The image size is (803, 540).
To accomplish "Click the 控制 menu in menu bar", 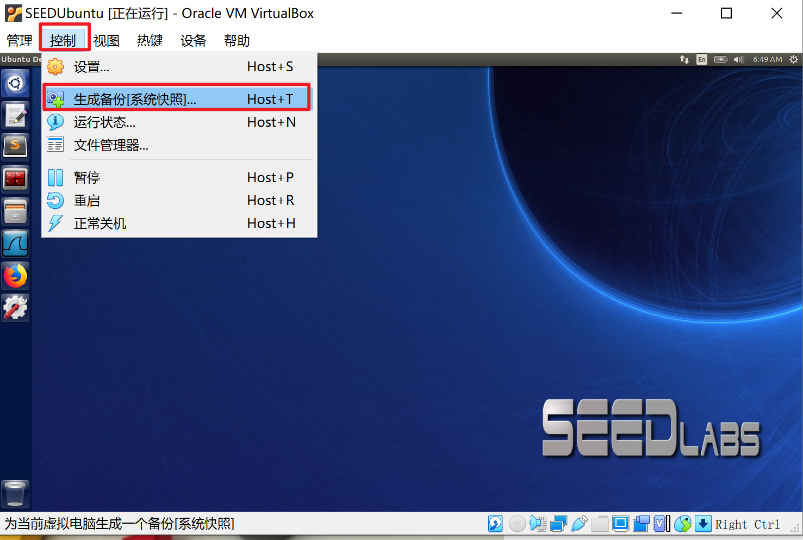I will click(x=63, y=41).
